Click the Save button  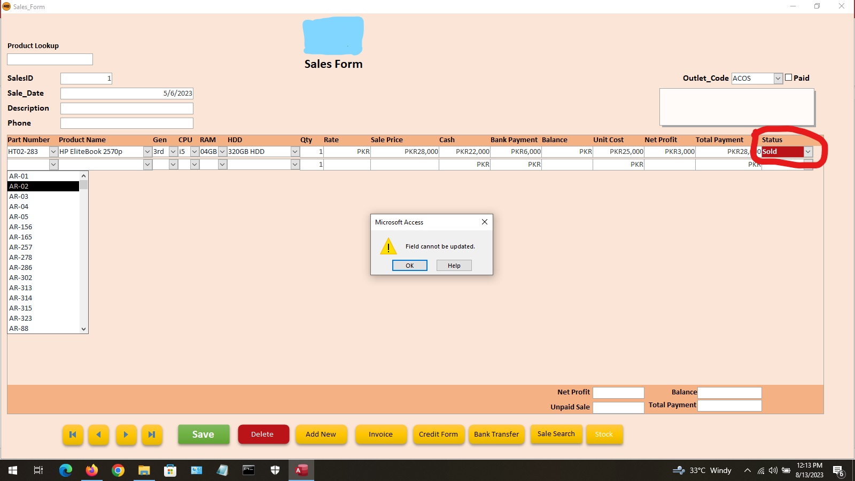tap(204, 434)
